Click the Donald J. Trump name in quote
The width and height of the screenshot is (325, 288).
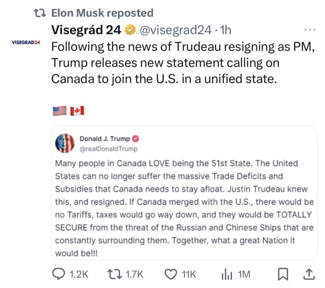(104, 139)
